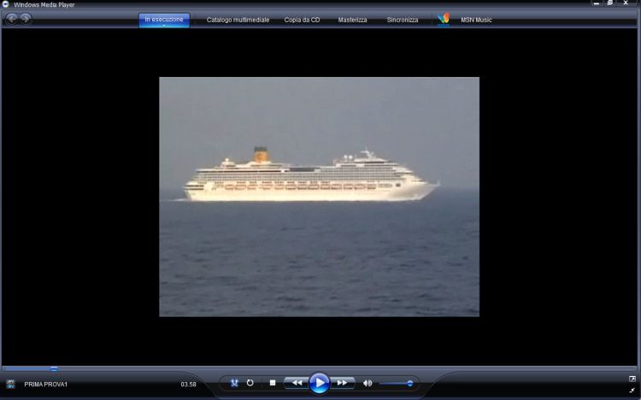Toggle repeat mode

click(250, 383)
